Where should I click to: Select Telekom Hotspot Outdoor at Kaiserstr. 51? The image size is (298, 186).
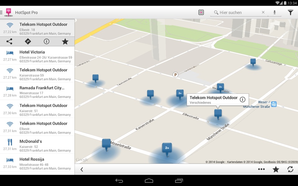click(37, 109)
